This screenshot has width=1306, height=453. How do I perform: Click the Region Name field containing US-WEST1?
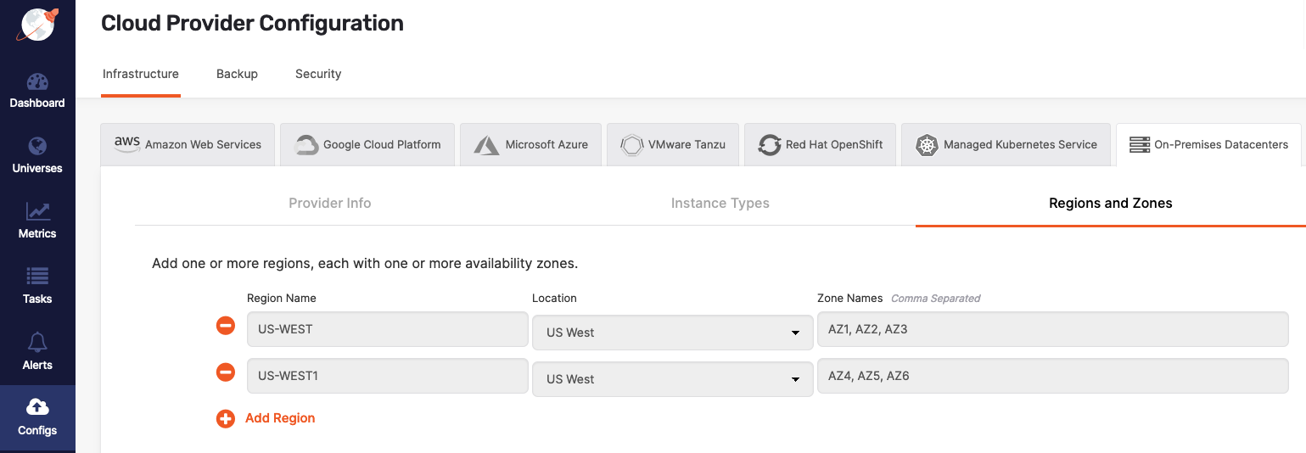[387, 376]
